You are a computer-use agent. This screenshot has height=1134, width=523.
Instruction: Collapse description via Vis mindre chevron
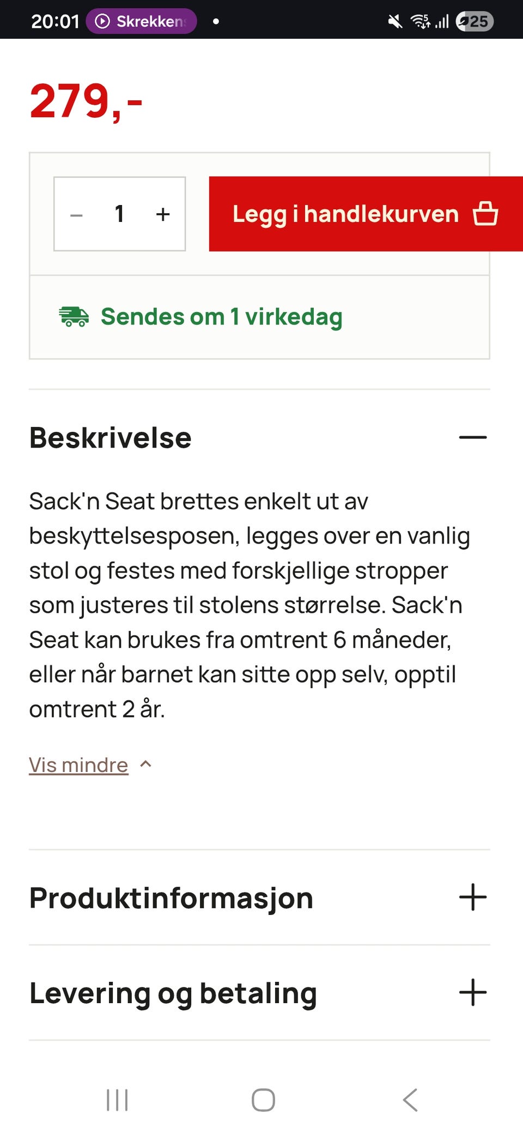point(146,764)
